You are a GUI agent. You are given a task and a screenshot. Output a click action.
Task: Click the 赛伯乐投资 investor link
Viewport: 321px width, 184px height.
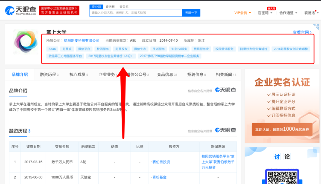click(x=161, y=162)
